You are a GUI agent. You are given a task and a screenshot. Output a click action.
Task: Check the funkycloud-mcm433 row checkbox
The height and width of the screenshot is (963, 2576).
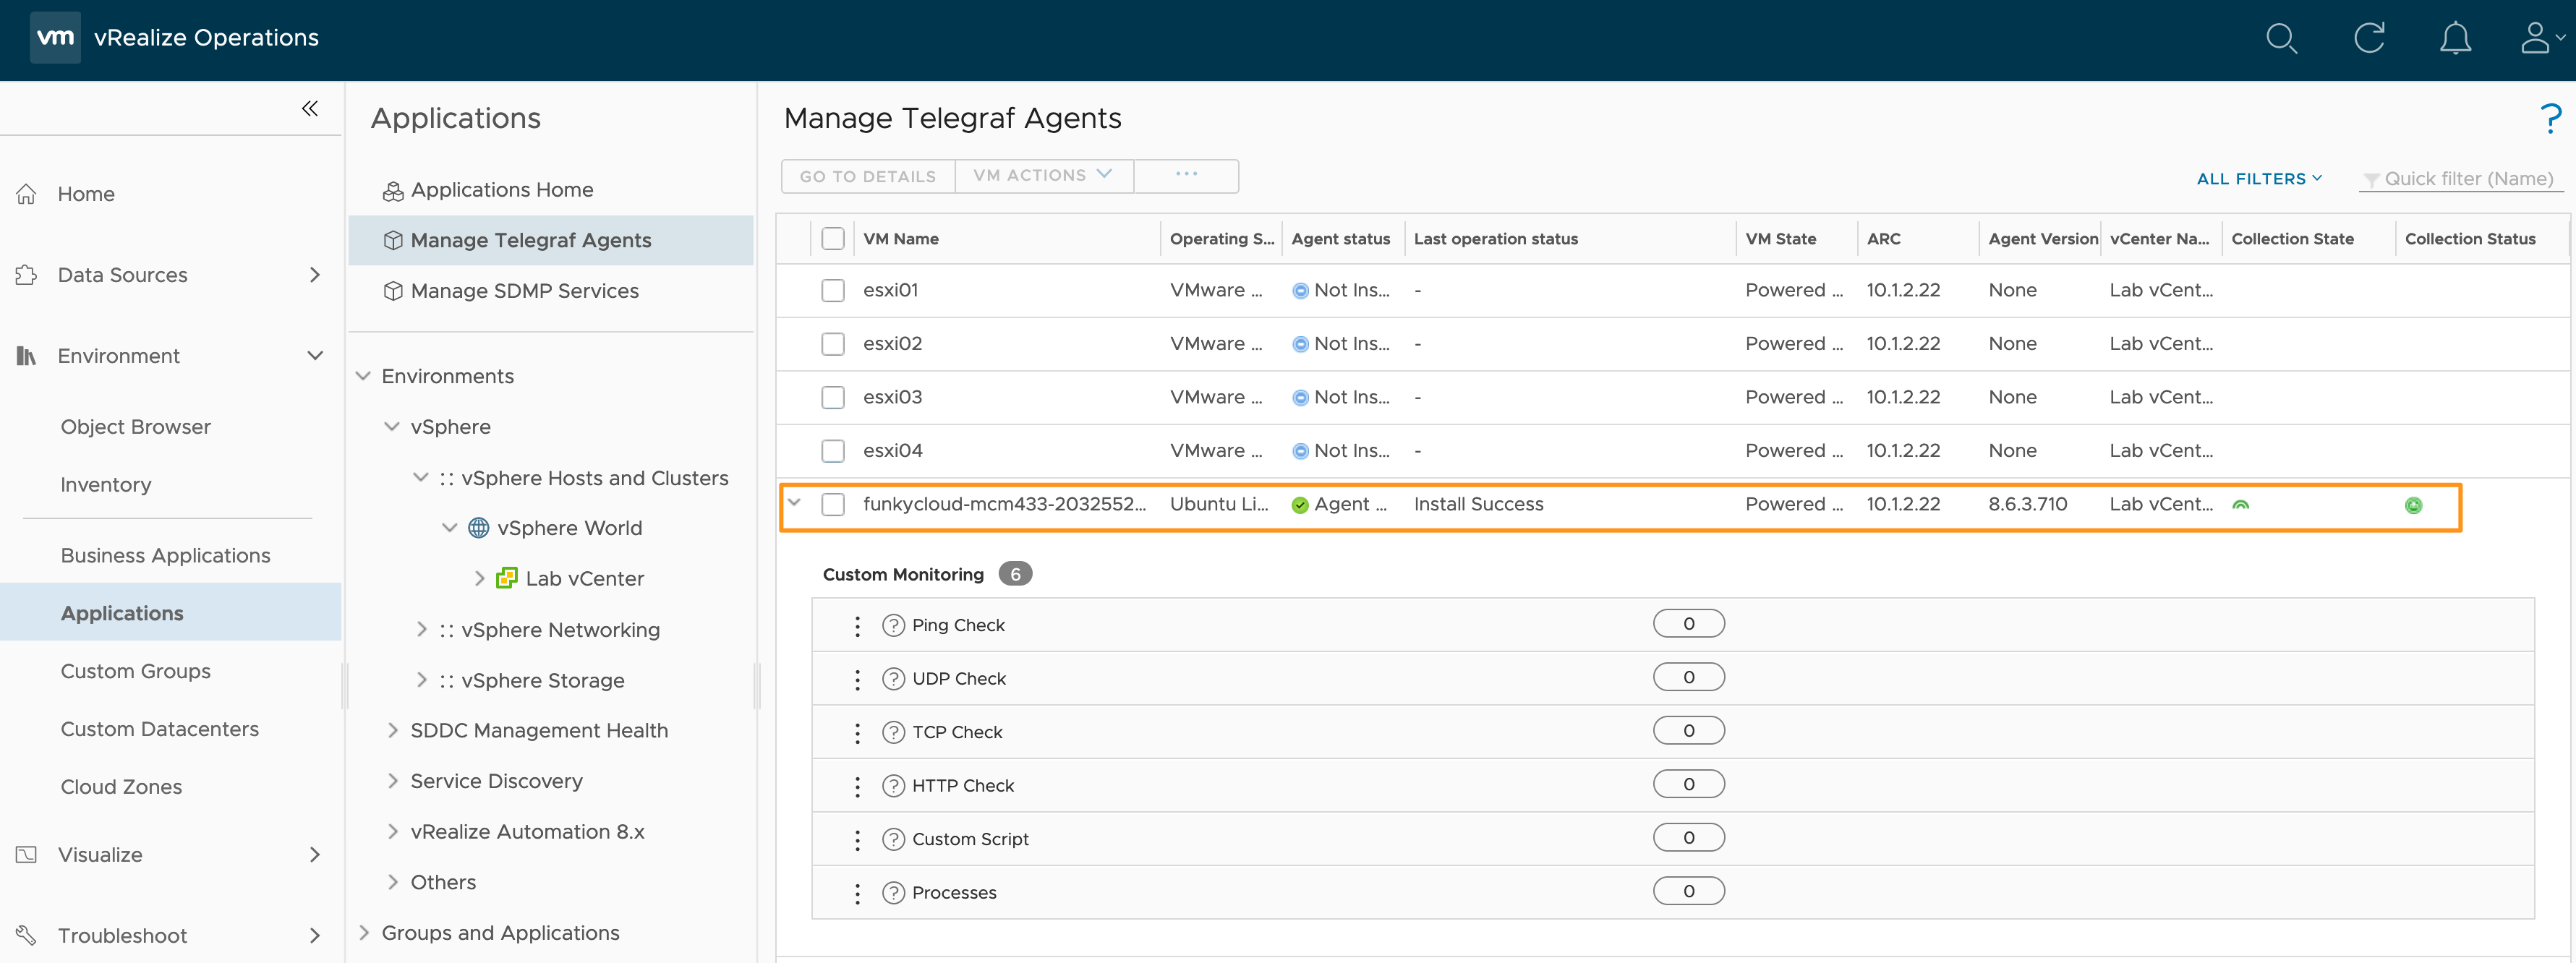click(832, 505)
